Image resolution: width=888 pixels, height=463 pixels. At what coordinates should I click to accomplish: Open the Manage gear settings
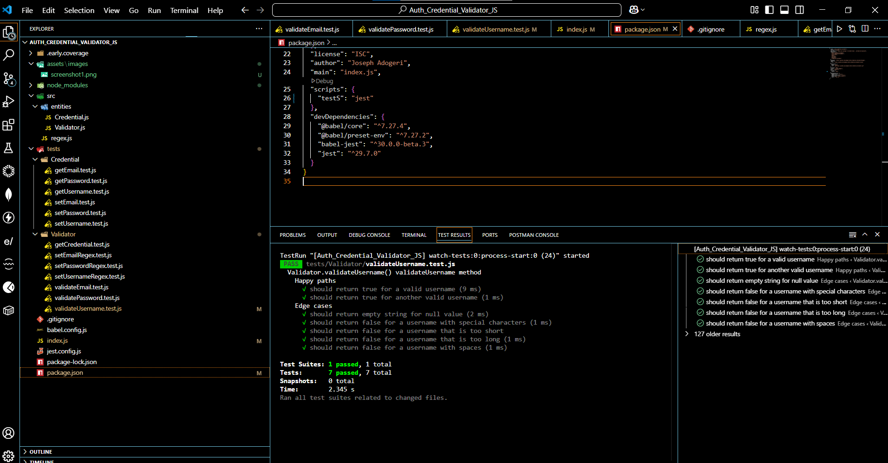[x=9, y=456]
